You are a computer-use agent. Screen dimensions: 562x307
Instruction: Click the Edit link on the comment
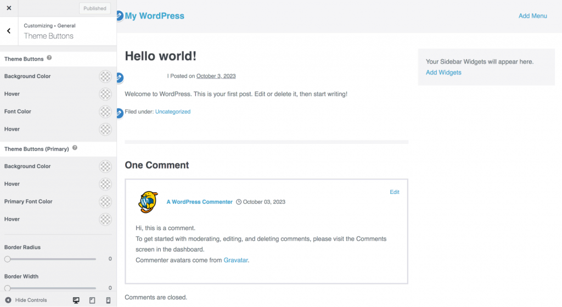395,192
